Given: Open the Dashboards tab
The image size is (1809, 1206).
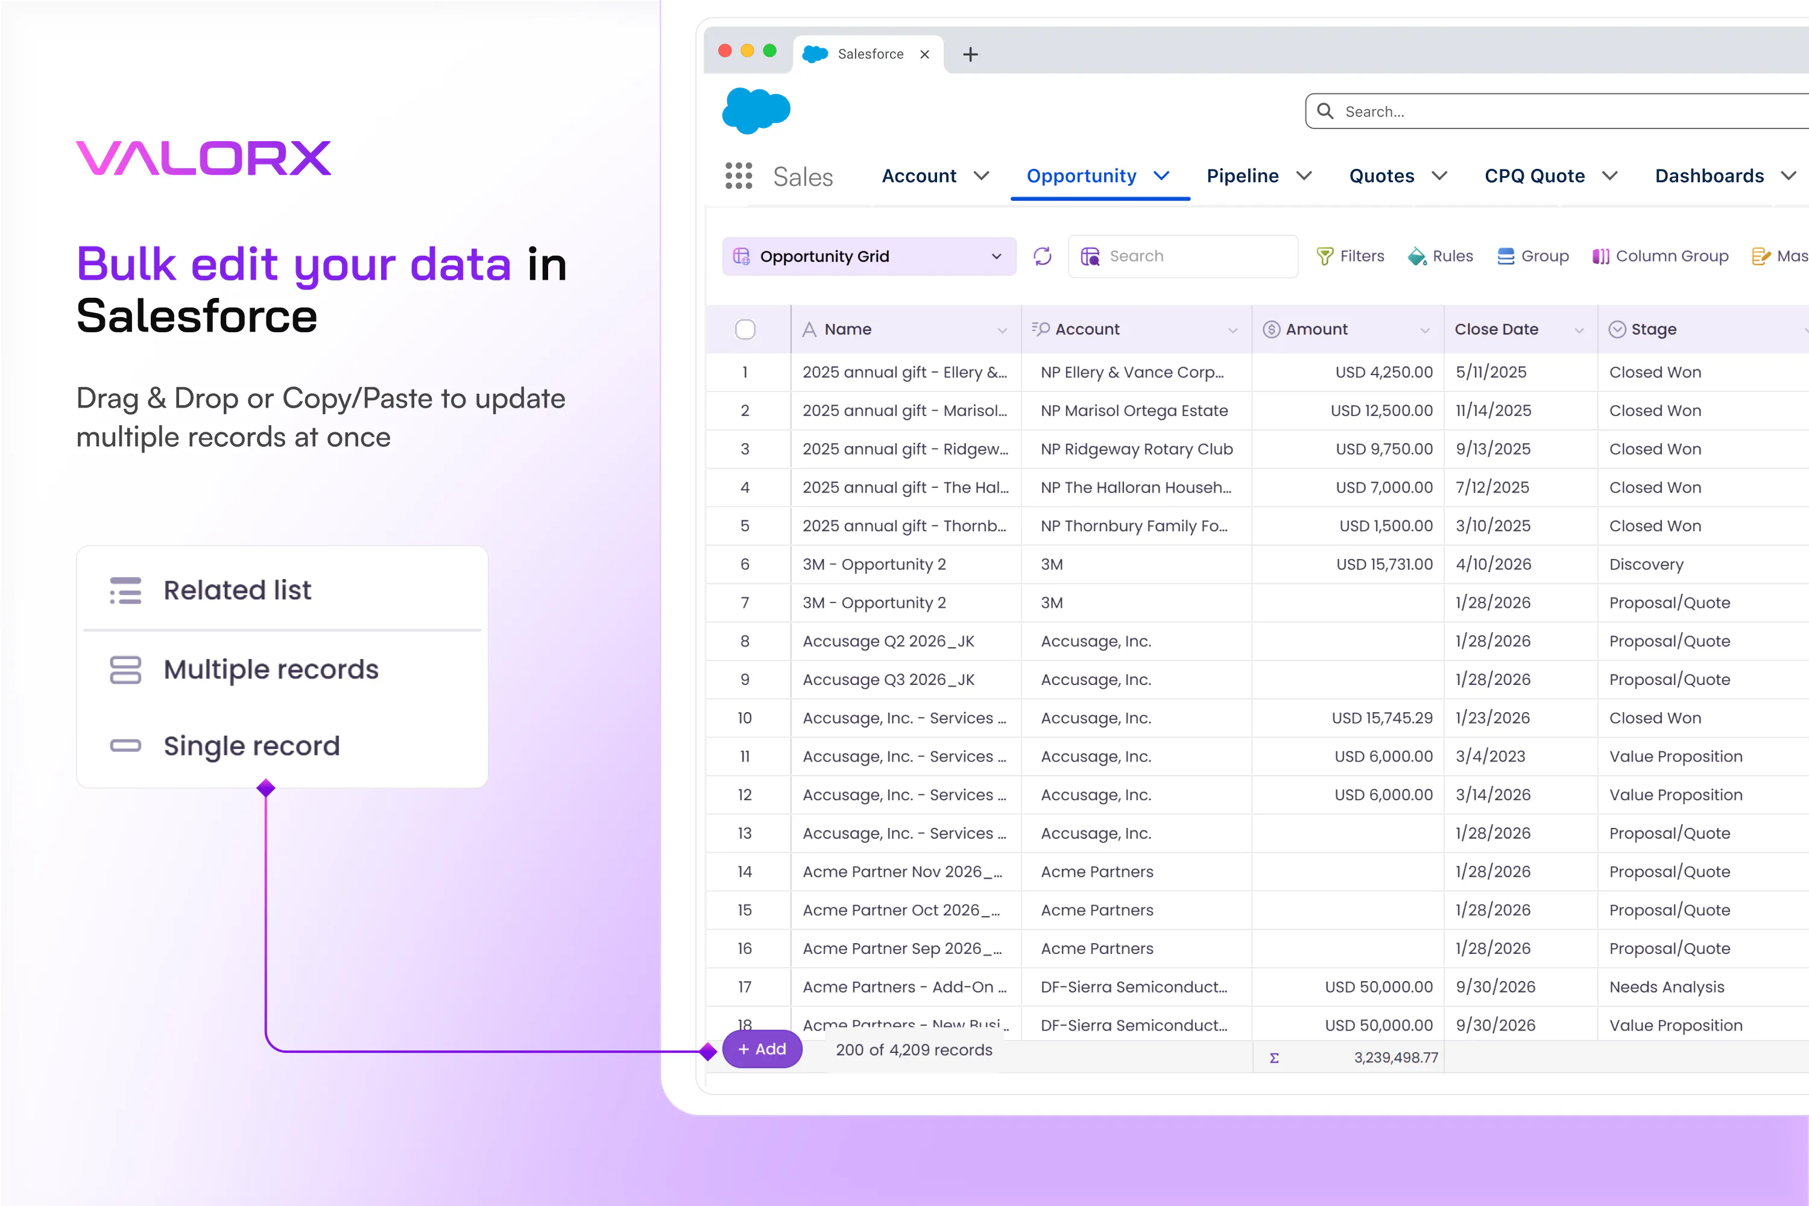Looking at the screenshot, I should tap(1709, 176).
